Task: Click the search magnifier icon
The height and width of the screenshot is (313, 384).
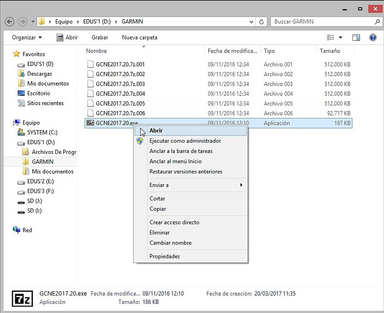Action: [x=377, y=22]
